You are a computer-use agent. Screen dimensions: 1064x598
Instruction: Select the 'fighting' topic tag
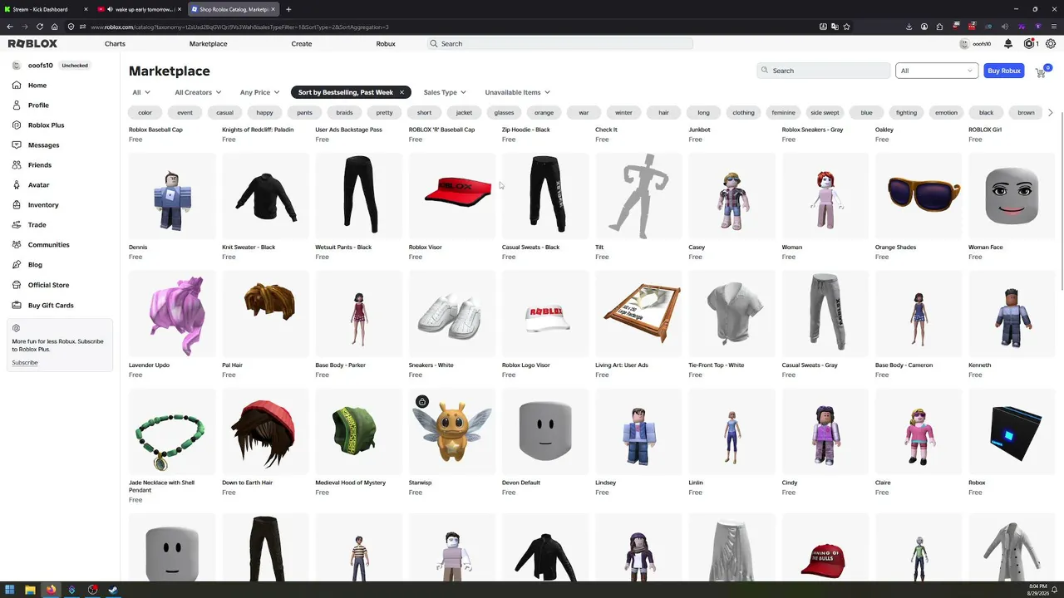coord(906,112)
